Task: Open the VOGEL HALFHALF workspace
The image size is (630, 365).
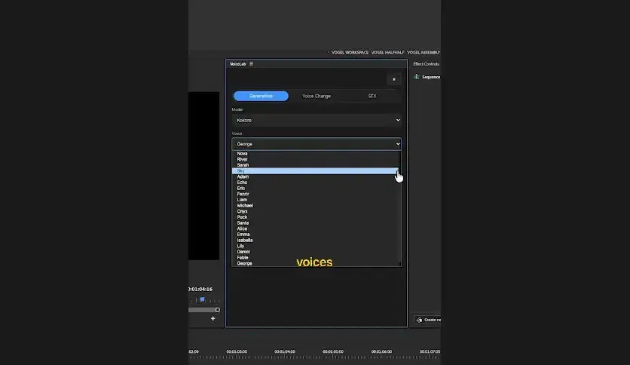Action: 388,53
